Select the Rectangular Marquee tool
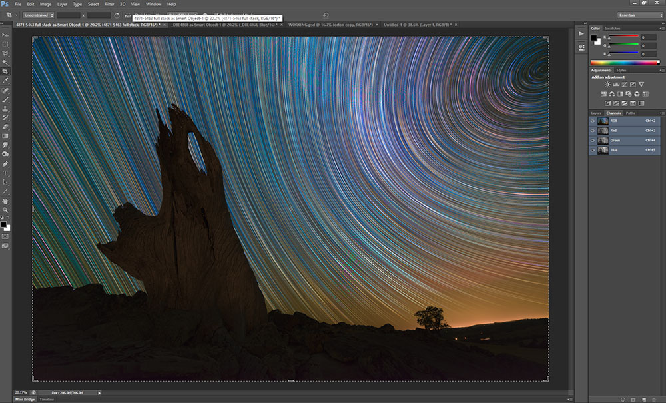Screen dimensions: 666x403 pos(5,44)
